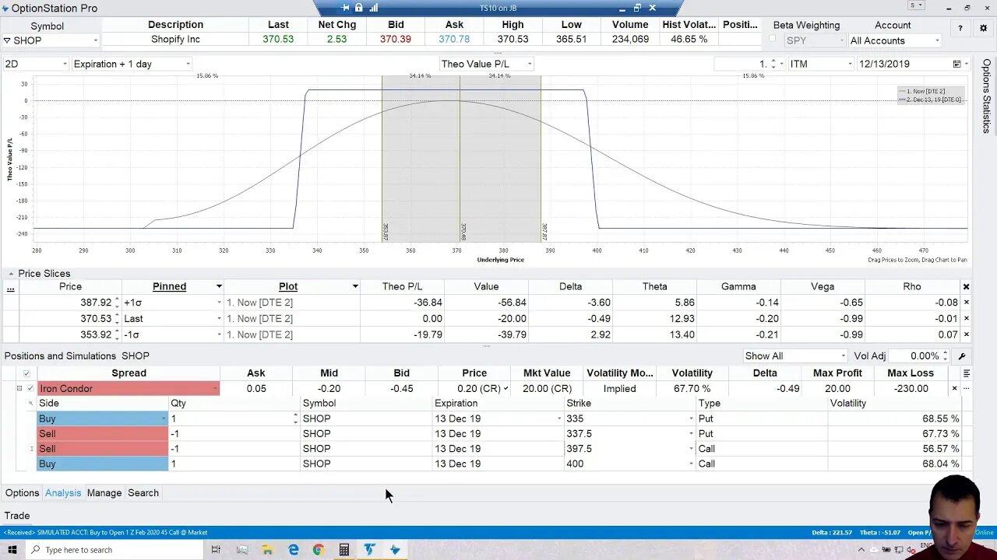
Task: Open the column layout icon above Iron Condor row
Action: (967, 373)
